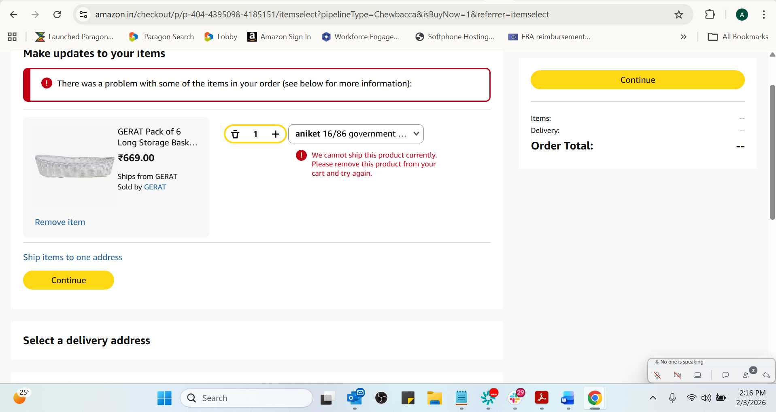The height and width of the screenshot is (412, 776).
Task: Click the share screen icon in meeting bar
Action: click(697, 375)
